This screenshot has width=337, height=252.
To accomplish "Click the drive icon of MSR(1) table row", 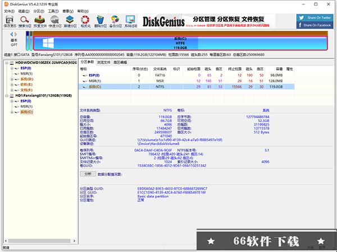I will point(85,81).
